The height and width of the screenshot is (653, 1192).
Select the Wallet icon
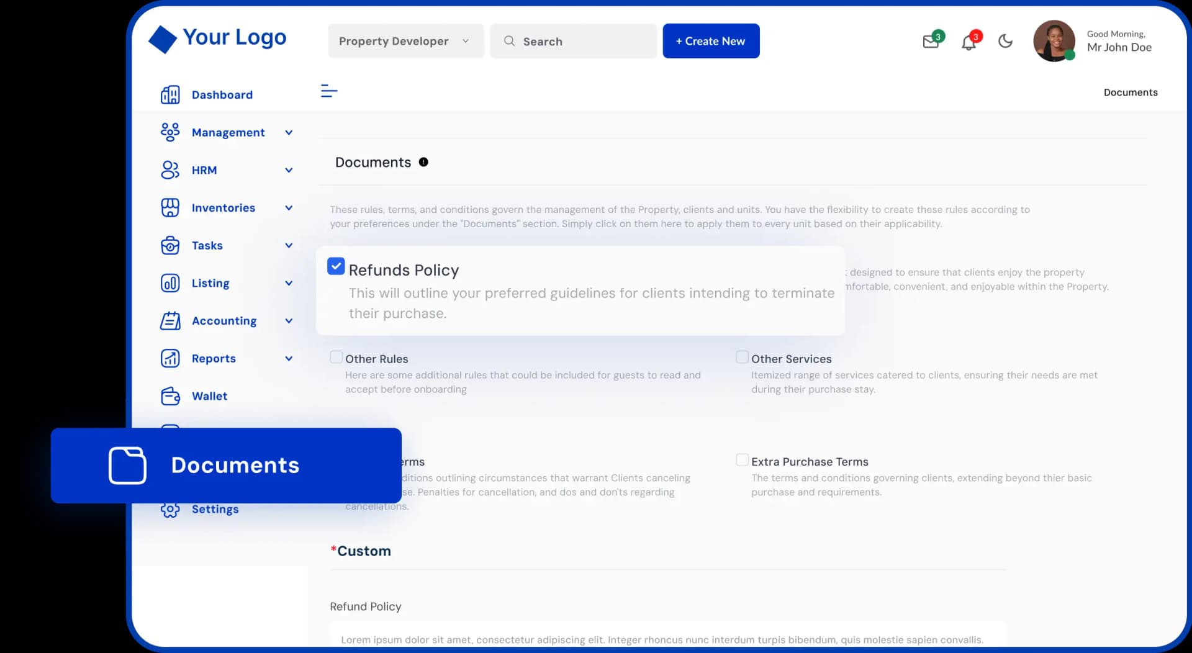tap(170, 396)
